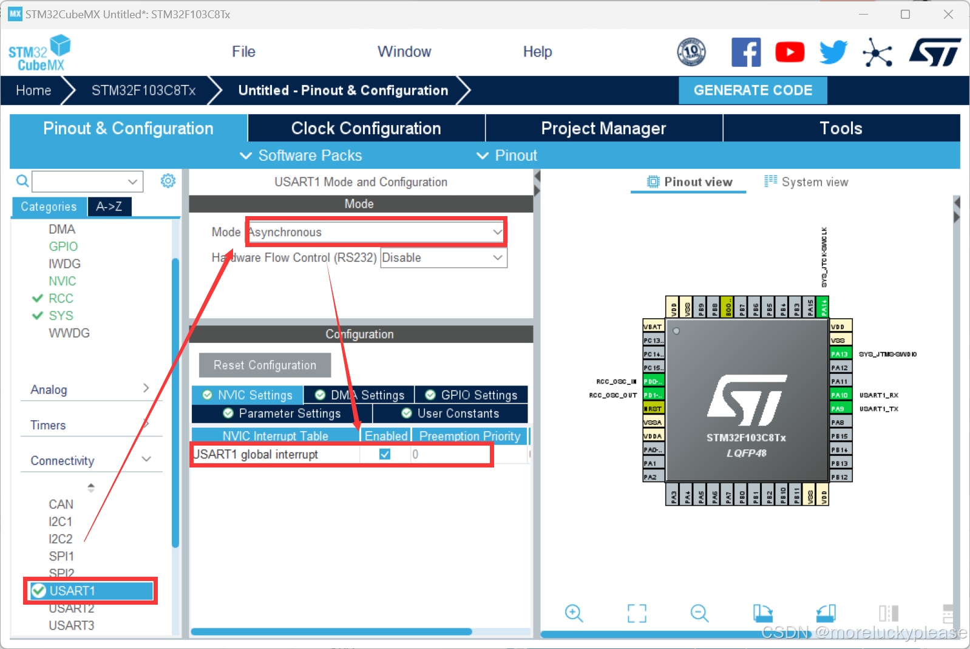Click the ST company logo
Image resolution: width=970 pixels, height=649 pixels.
click(x=935, y=52)
